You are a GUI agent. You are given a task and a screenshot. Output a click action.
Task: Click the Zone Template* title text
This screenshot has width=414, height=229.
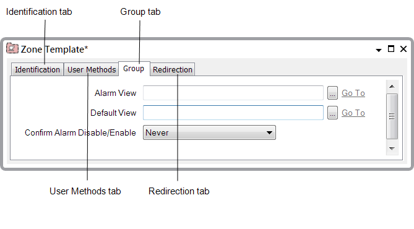[54, 50]
